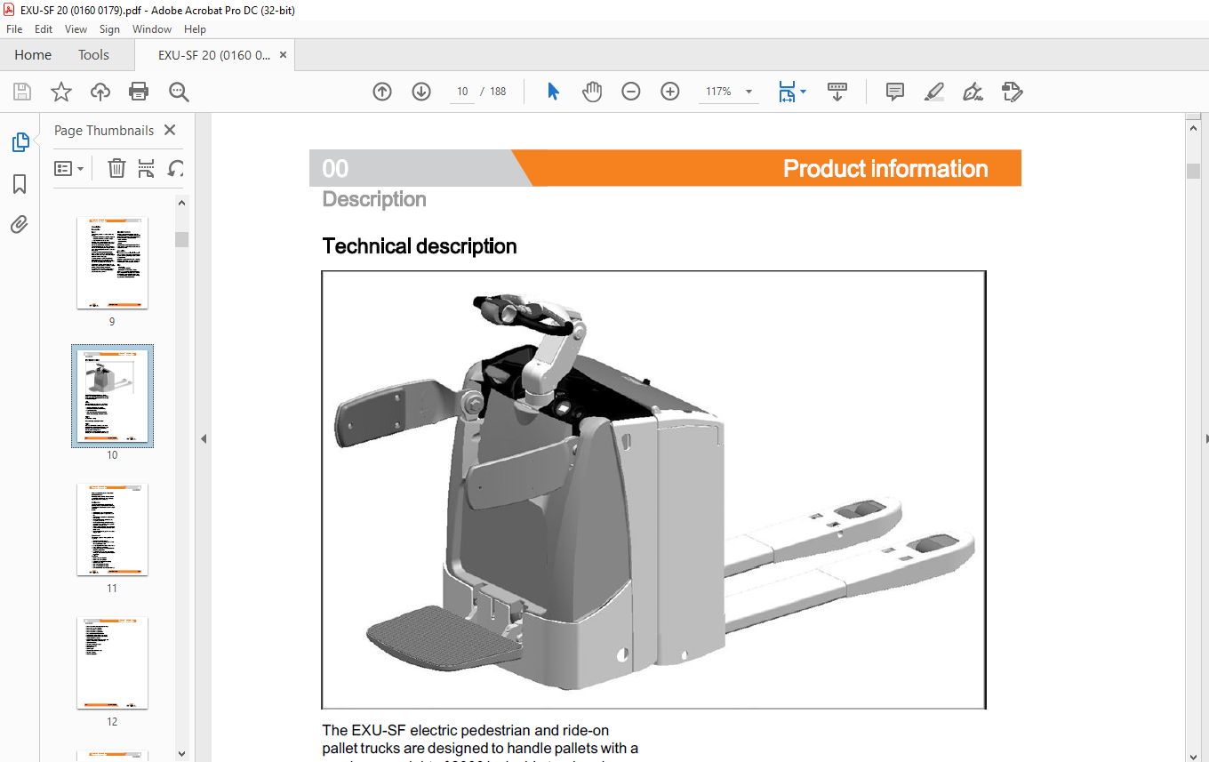Viewport: 1209px width, 762px height.
Task: Add a sticky note comment
Action: 895,92
